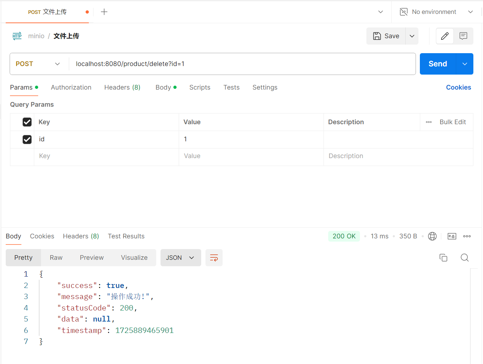Click the empty Description placeholder field

tap(398, 156)
